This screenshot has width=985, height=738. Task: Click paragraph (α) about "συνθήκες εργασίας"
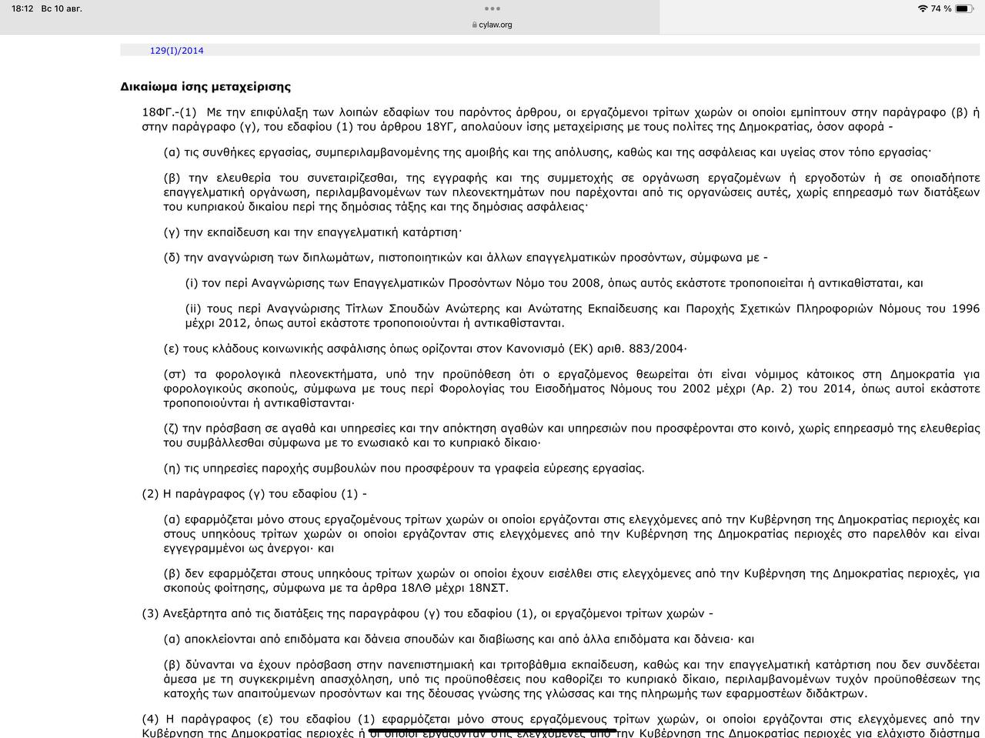click(x=547, y=152)
